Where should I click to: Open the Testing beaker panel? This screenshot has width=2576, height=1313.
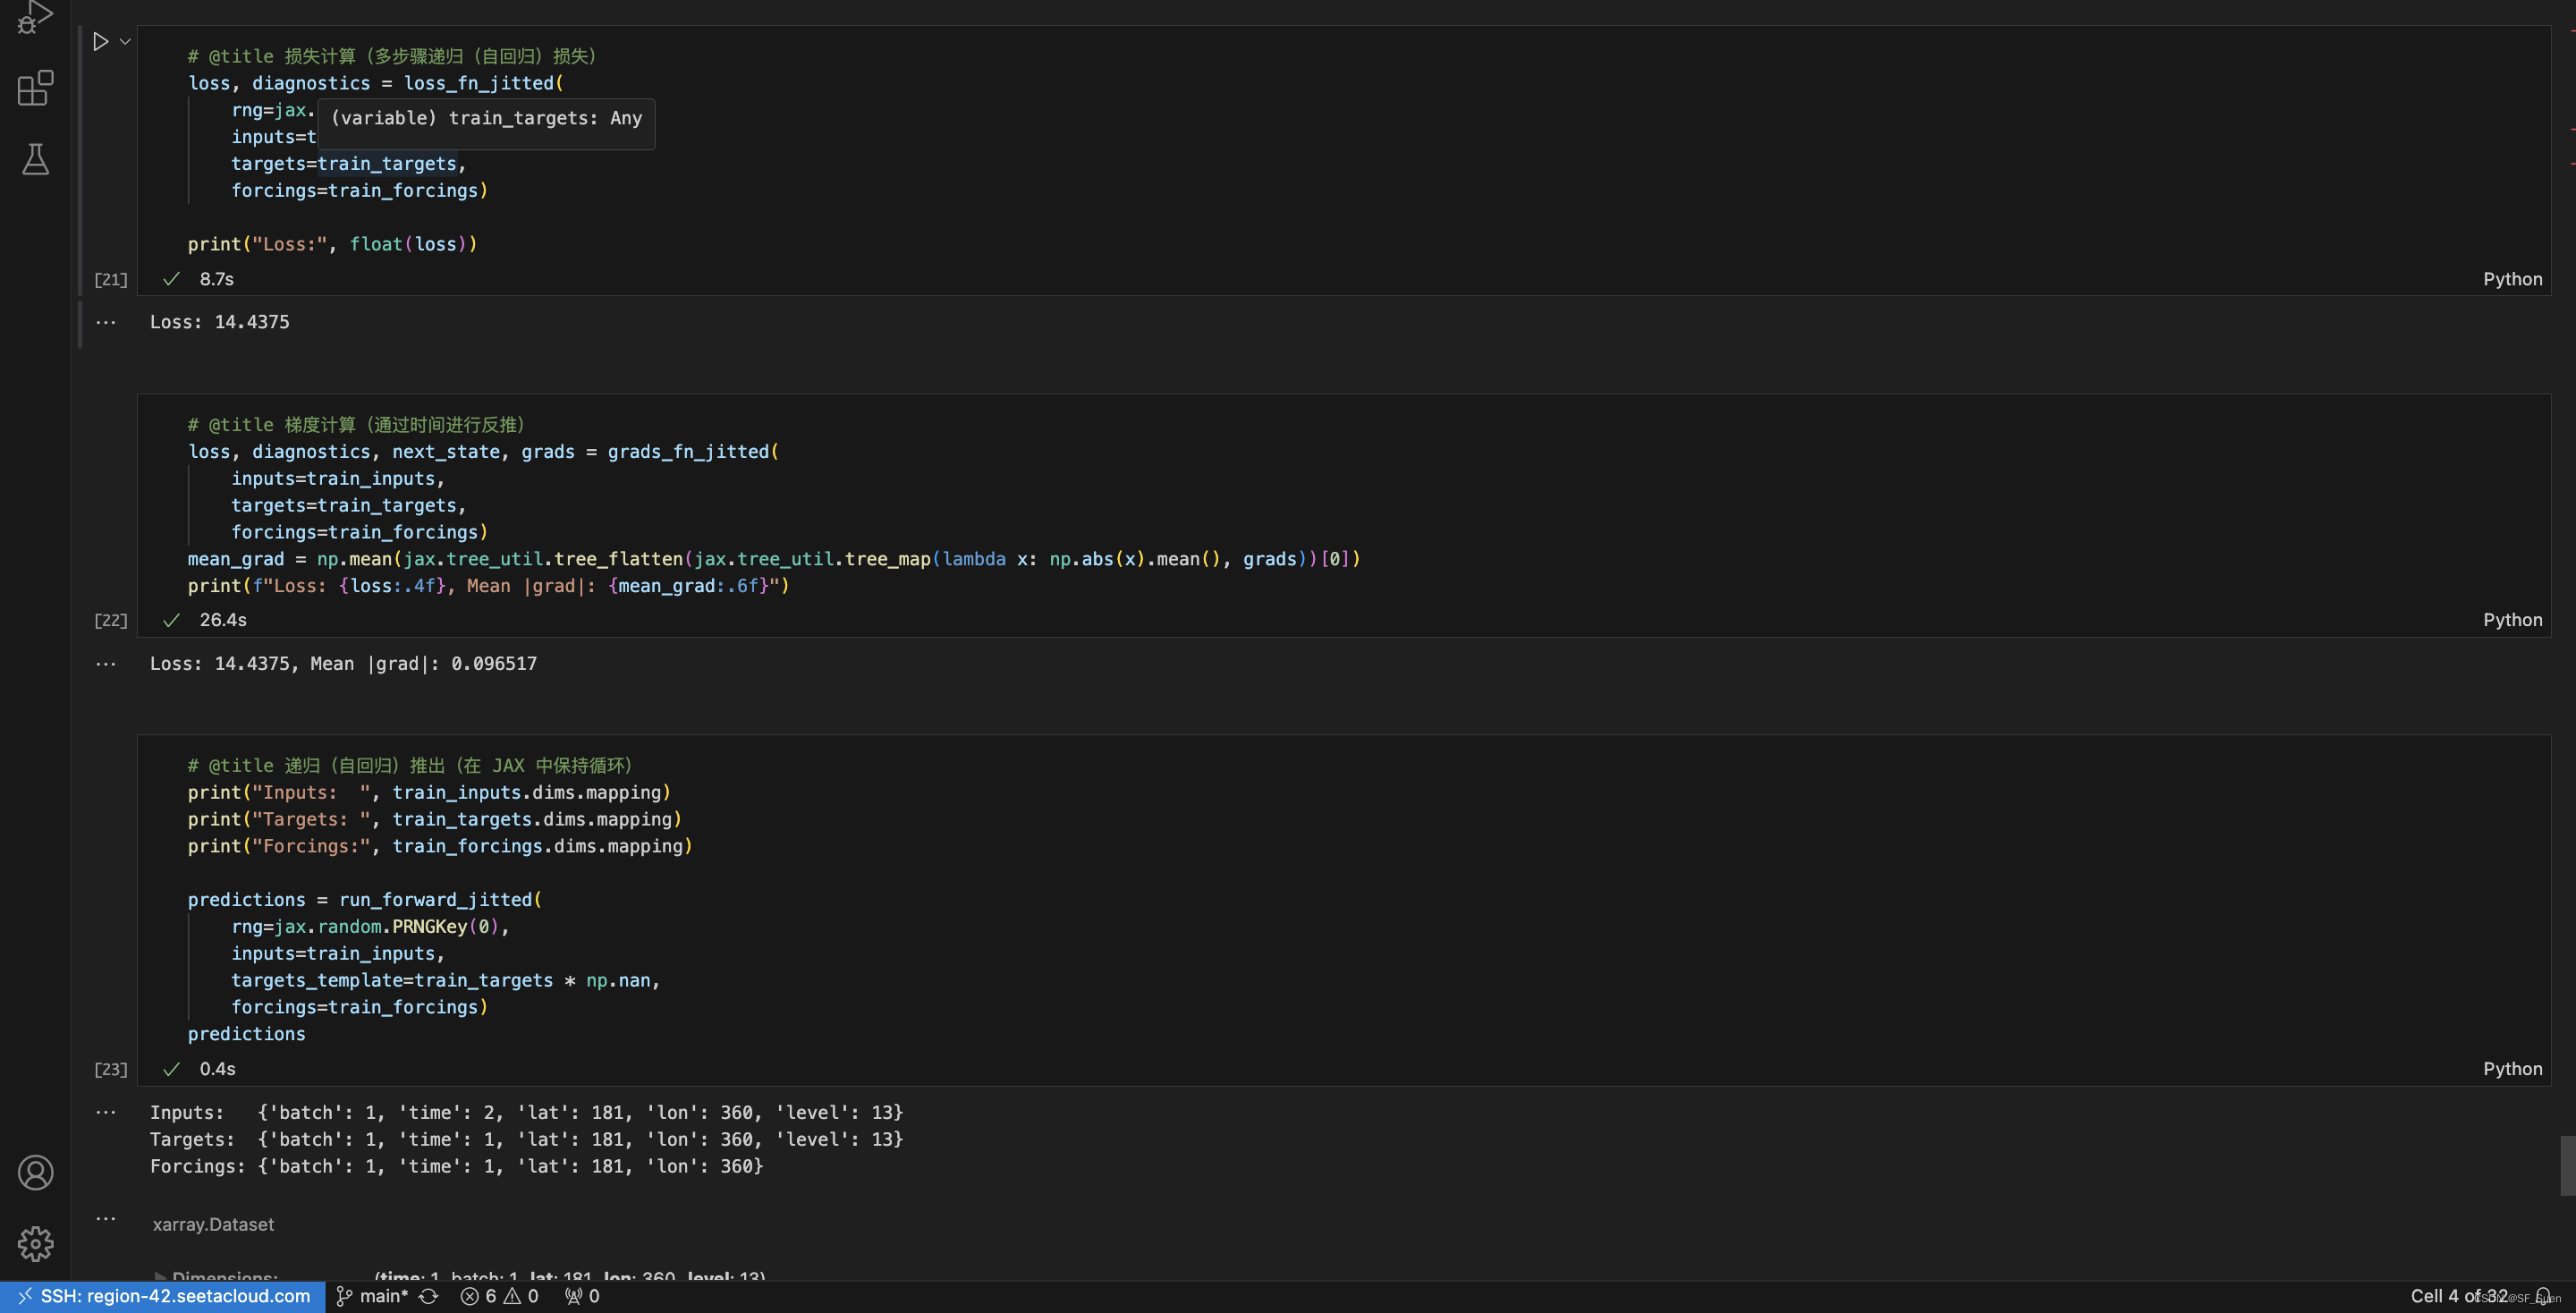pos(35,159)
